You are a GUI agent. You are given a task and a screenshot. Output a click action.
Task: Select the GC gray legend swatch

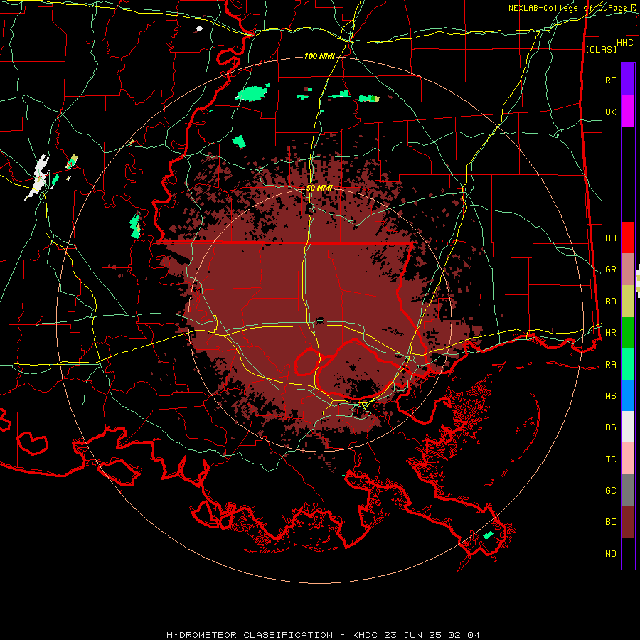628,490
